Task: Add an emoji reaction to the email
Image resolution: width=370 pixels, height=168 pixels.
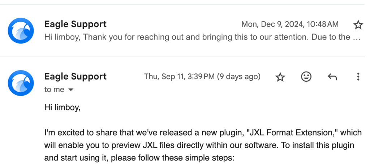Action: (306, 77)
